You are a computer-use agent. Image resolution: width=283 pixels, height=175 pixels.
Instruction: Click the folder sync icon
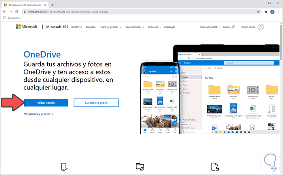140,167
